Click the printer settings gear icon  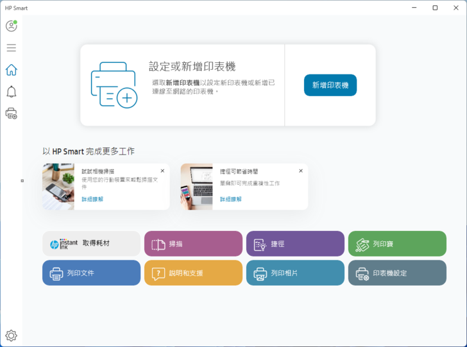click(362, 274)
